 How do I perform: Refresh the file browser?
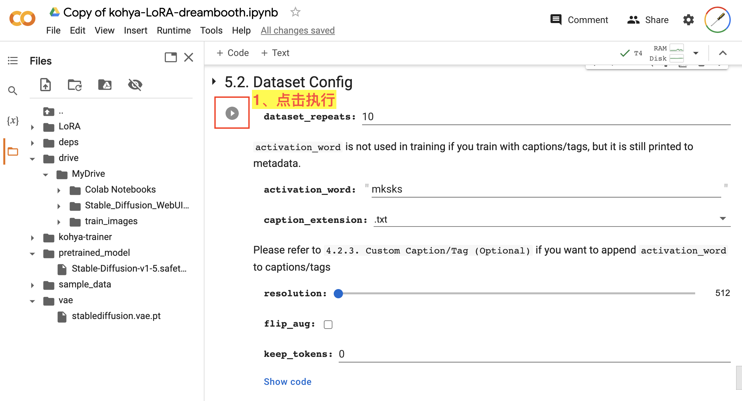pyautogui.click(x=75, y=85)
